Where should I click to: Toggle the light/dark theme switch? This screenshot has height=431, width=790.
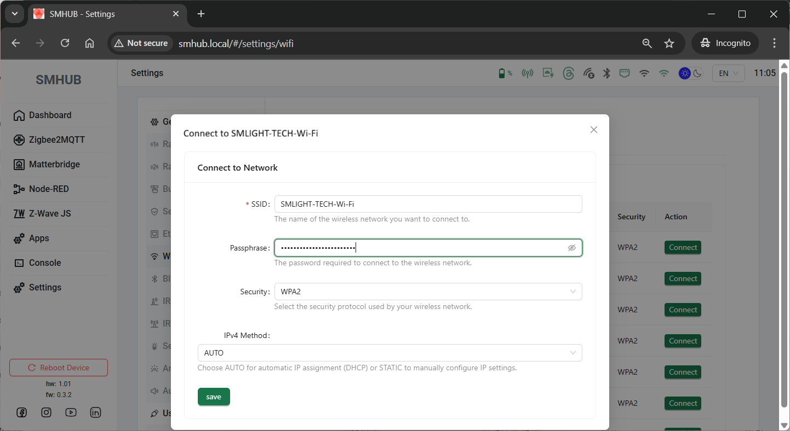(x=691, y=73)
